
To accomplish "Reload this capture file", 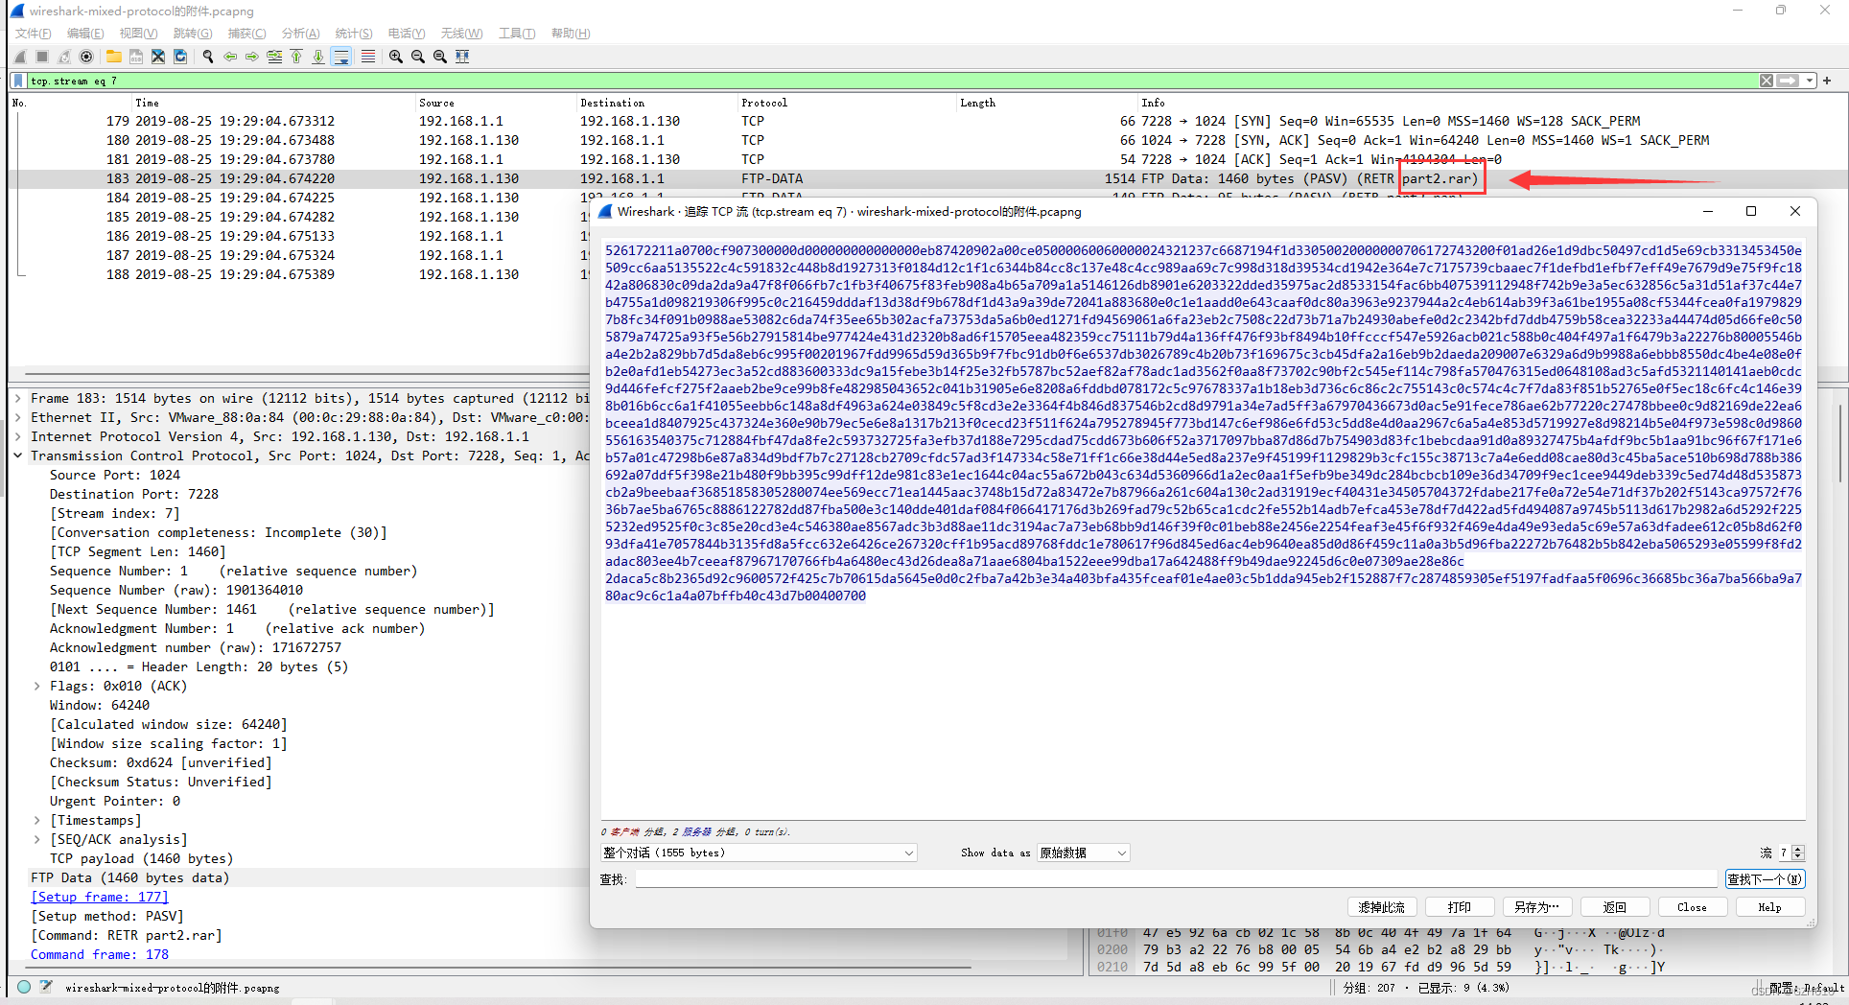I will (180, 56).
